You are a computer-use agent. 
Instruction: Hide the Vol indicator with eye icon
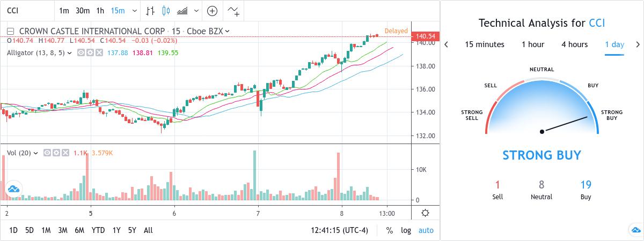[47, 153]
